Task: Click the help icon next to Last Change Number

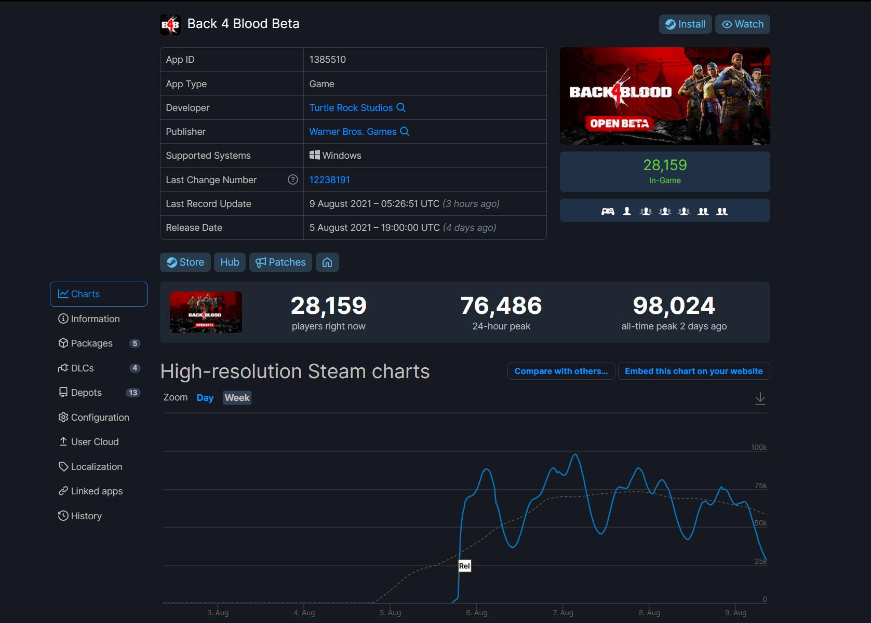Action: (x=293, y=179)
